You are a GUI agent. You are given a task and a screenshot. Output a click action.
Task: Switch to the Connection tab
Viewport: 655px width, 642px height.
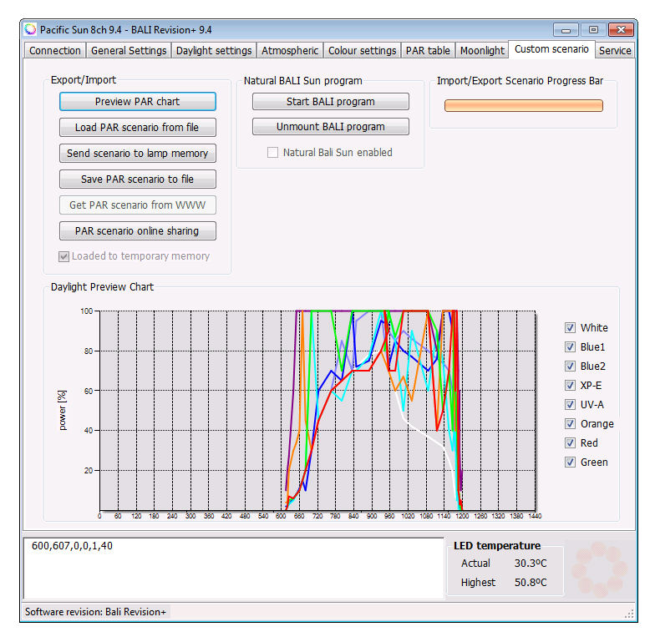tap(55, 51)
